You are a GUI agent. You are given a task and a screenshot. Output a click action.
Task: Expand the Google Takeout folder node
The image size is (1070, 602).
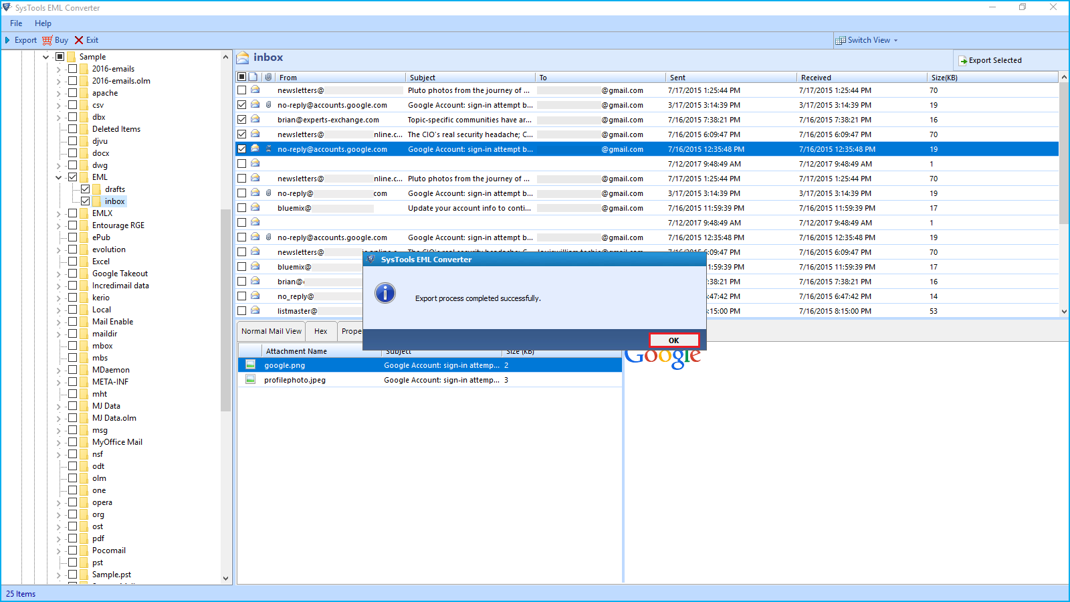(58, 274)
